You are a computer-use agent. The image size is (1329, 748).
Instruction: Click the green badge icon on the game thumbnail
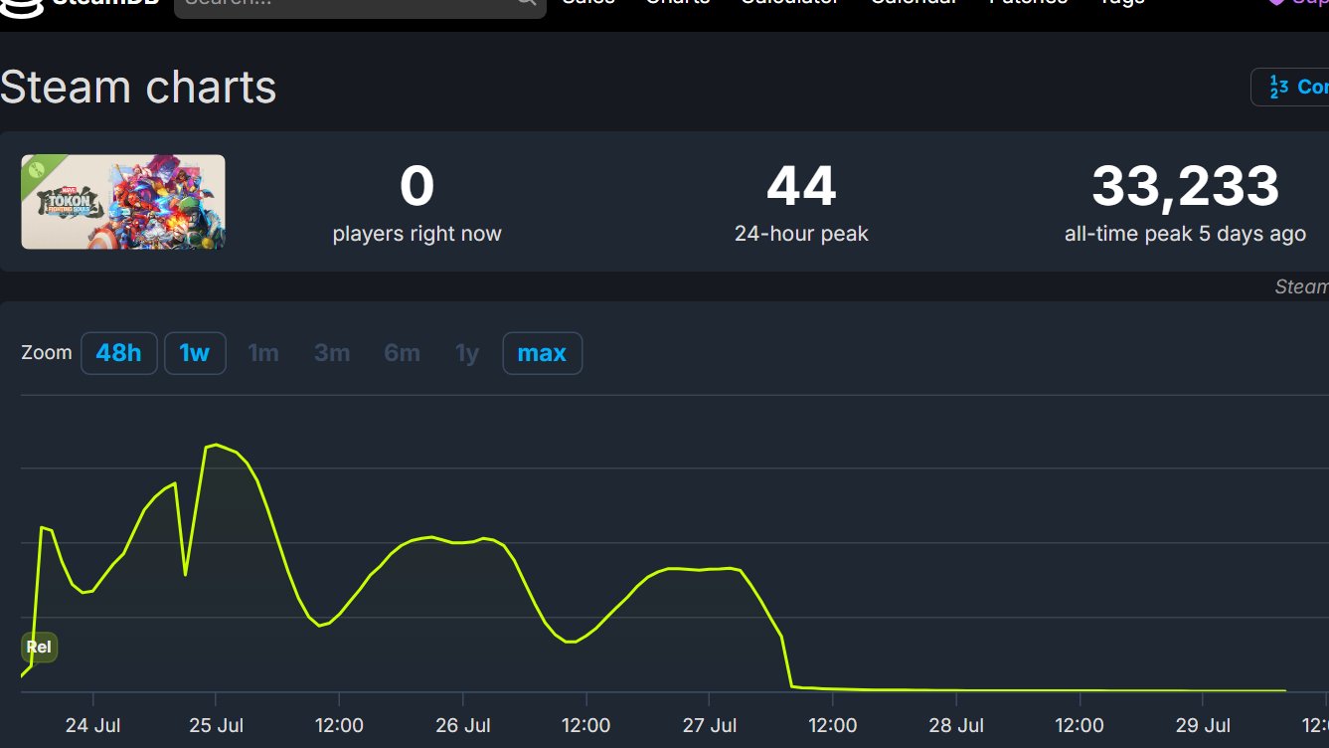coord(38,170)
